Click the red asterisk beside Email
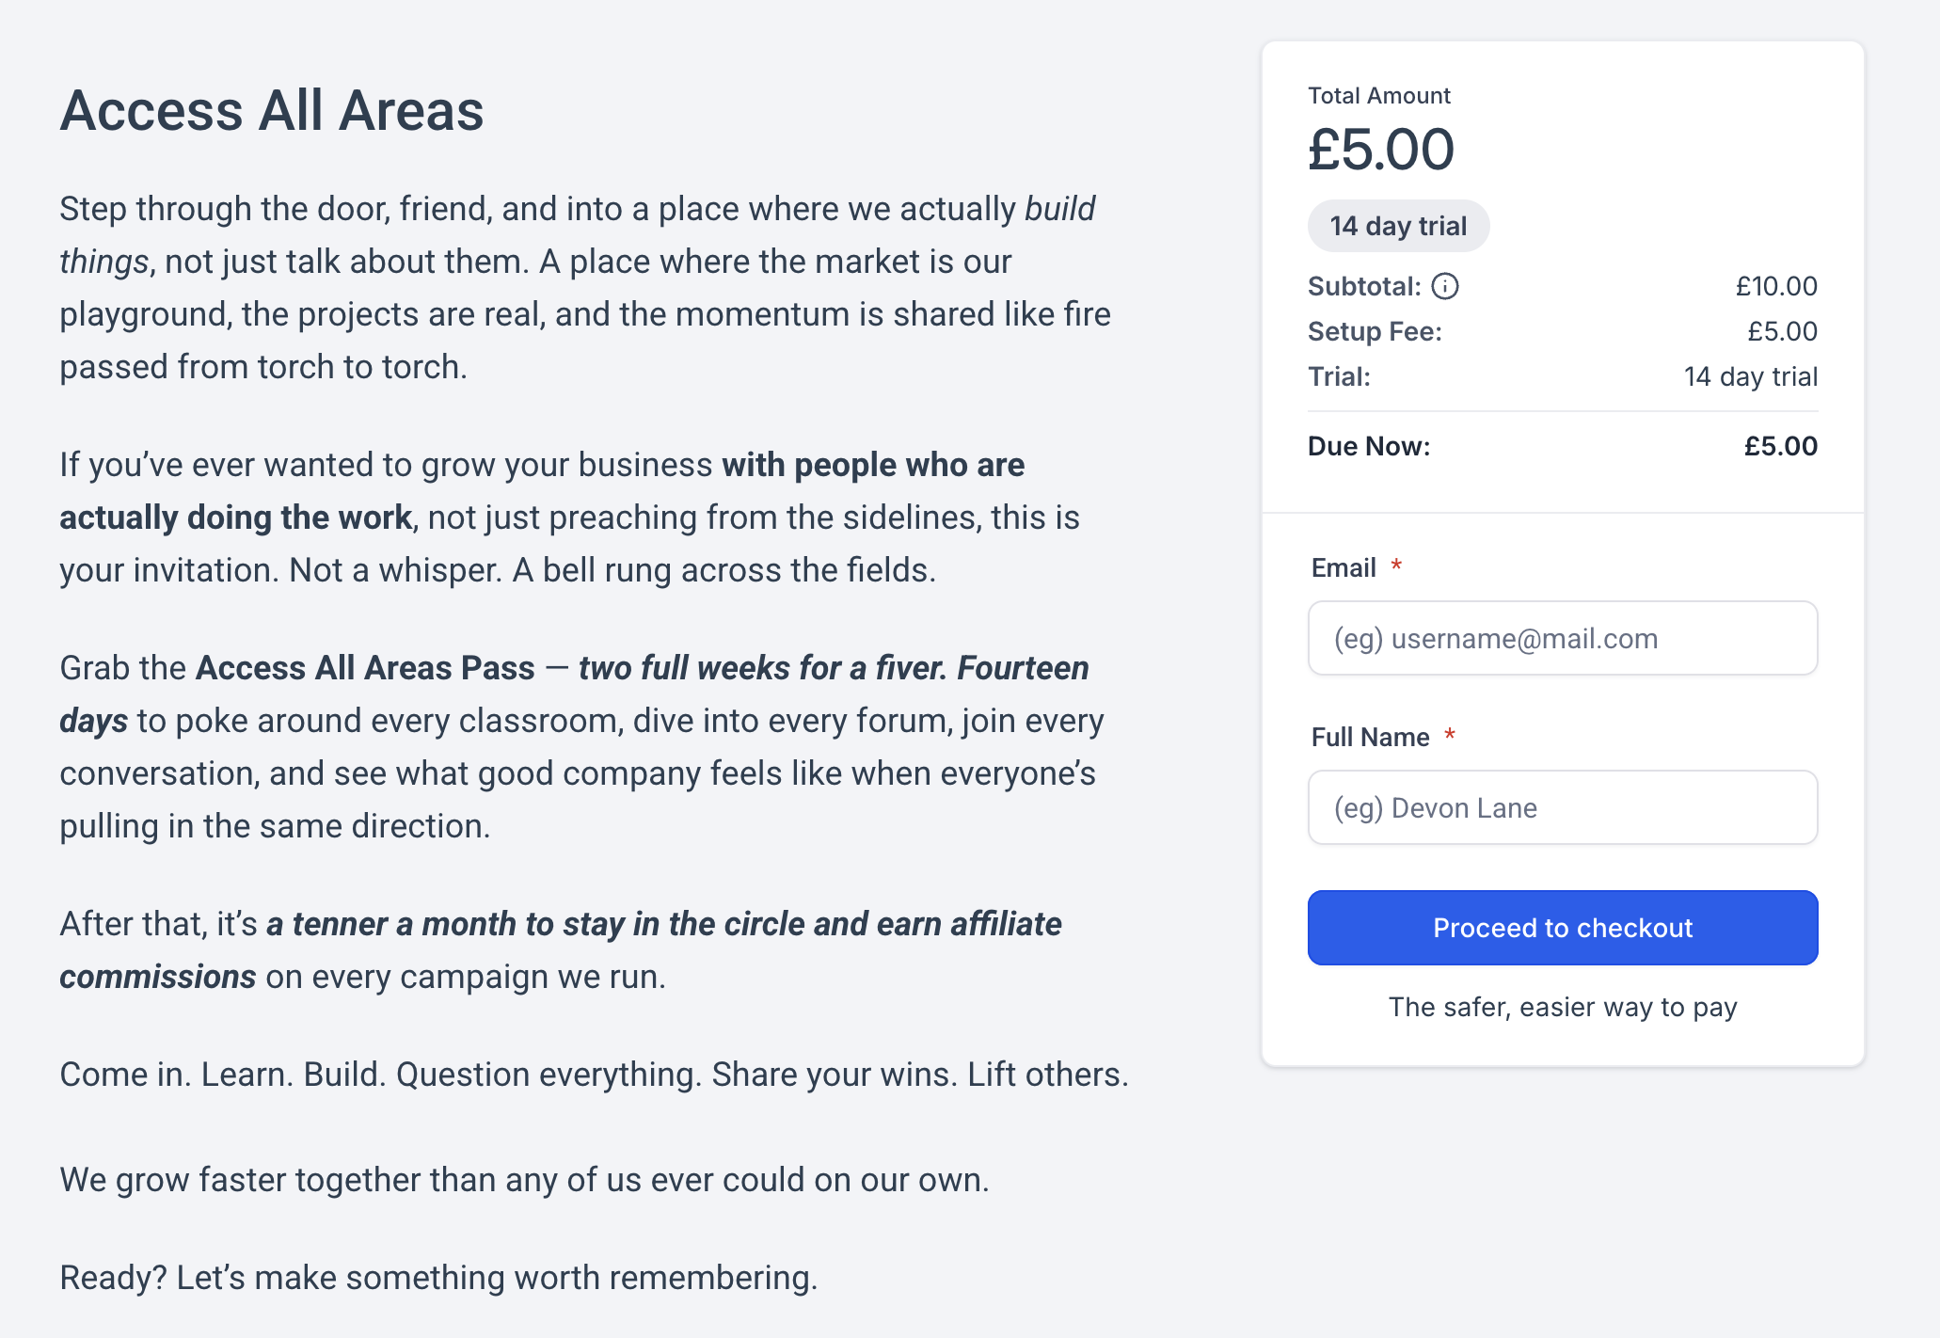The height and width of the screenshot is (1338, 1940). click(1397, 565)
